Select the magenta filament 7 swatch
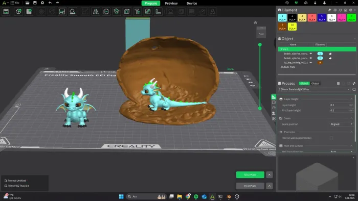Screen dimensions: 358x201 [342, 17]
